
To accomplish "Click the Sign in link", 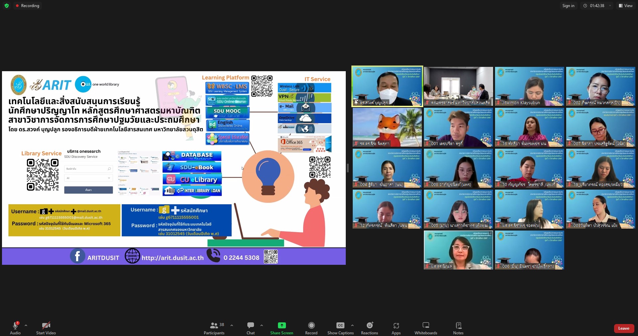I will [568, 6].
